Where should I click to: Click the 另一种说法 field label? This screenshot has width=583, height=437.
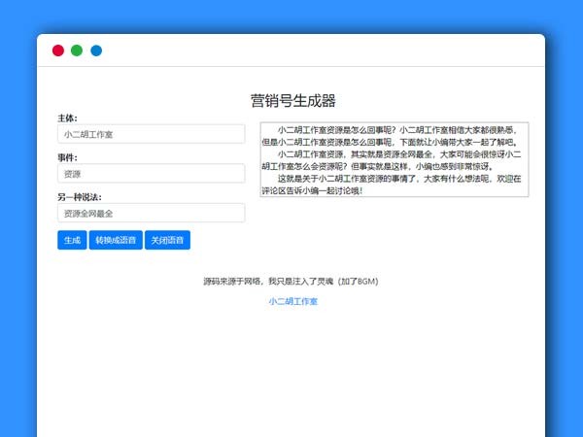[x=79, y=197]
